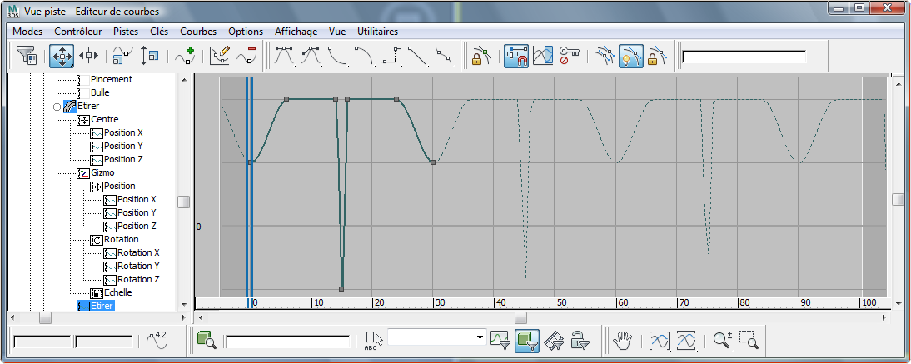Image resolution: width=911 pixels, height=364 pixels.
Task: Open the Vue menu
Action: (337, 32)
